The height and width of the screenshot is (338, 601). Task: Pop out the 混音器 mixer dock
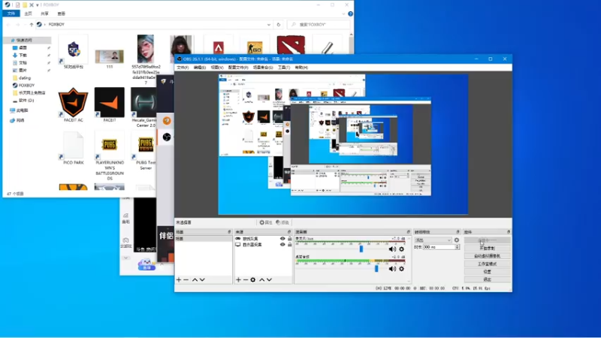[409, 232]
